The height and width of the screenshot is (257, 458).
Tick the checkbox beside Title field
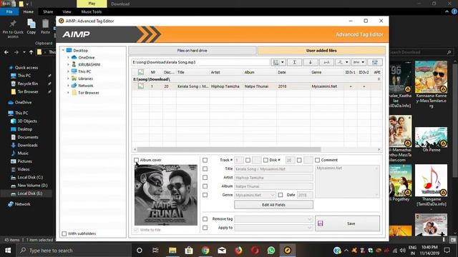click(205, 168)
